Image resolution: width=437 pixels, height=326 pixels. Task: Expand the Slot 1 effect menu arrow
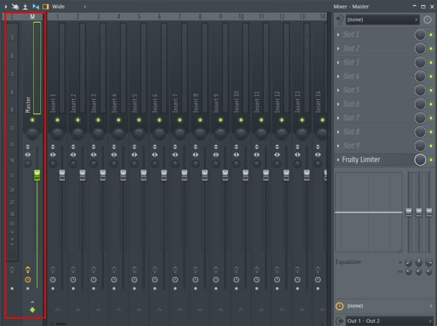[338, 34]
